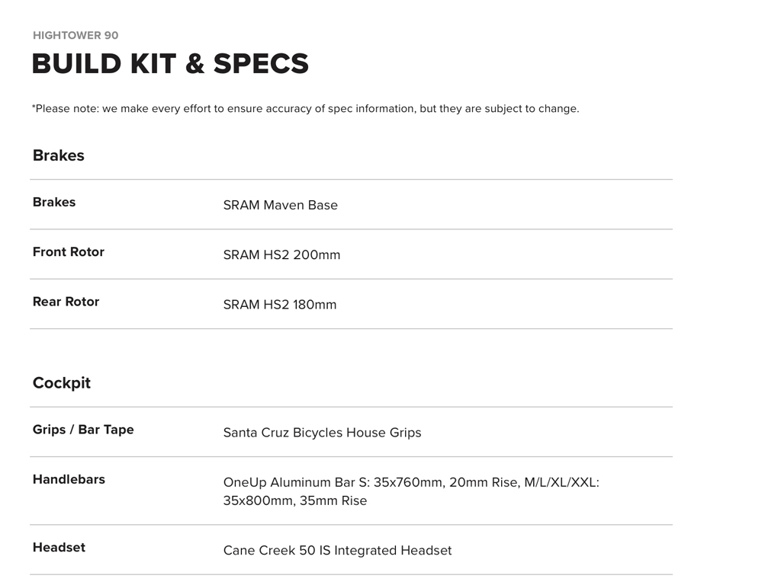Image resolution: width=781 pixels, height=585 pixels.
Task: Select Cane Creek 50 IS Integrated Headset
Action: 337,551
